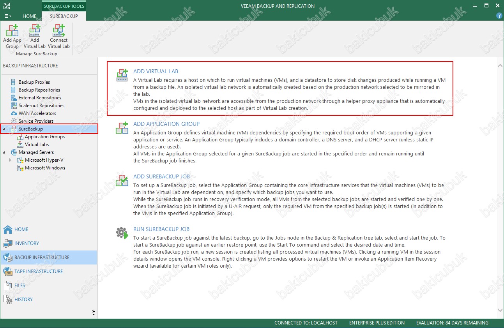Select Microsoft Windows in the tree
Viewport: 504px width, 328px height.
[45, 168]
